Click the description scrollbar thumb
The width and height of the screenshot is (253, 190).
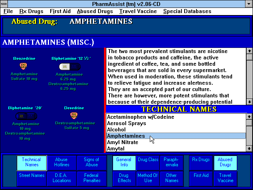click(x=249, y=57)
